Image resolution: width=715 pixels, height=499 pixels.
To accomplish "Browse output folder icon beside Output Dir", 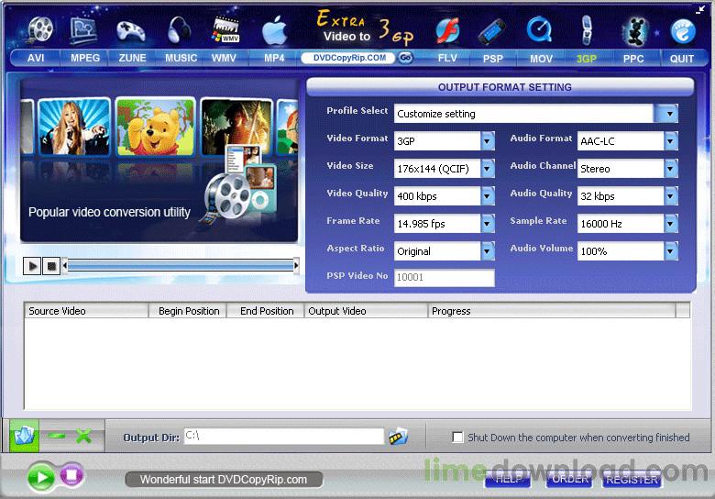I will pos(398,437).
